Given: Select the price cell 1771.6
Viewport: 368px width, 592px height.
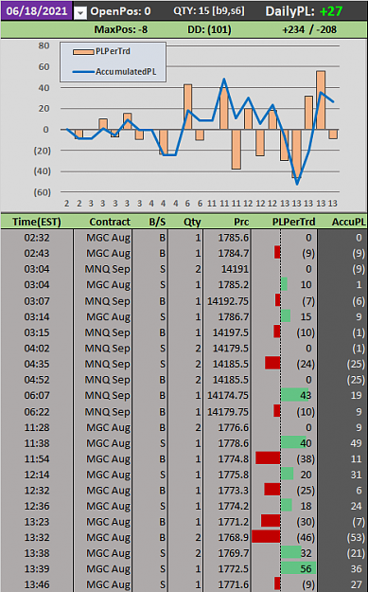Looking at the screenshot, I should pos(227,584).
